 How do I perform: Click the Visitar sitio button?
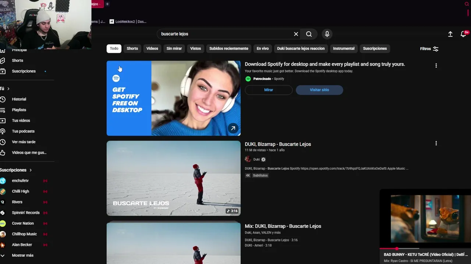pyautogui.click(x=319, y=90)
